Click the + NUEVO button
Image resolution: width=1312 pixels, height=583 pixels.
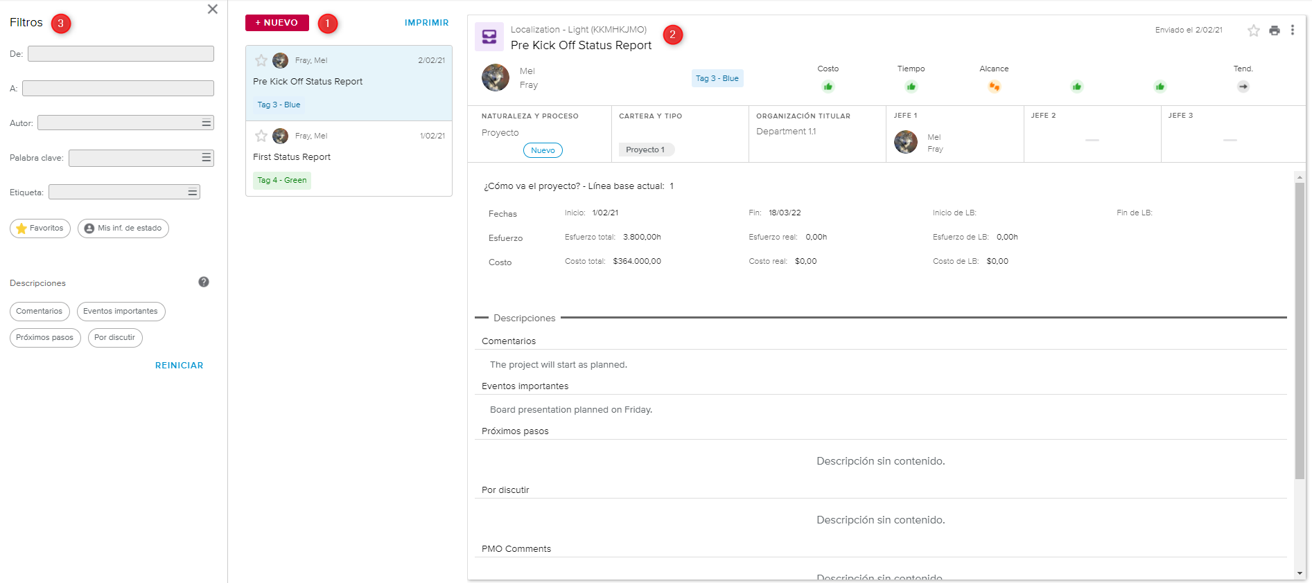(277, 23)
